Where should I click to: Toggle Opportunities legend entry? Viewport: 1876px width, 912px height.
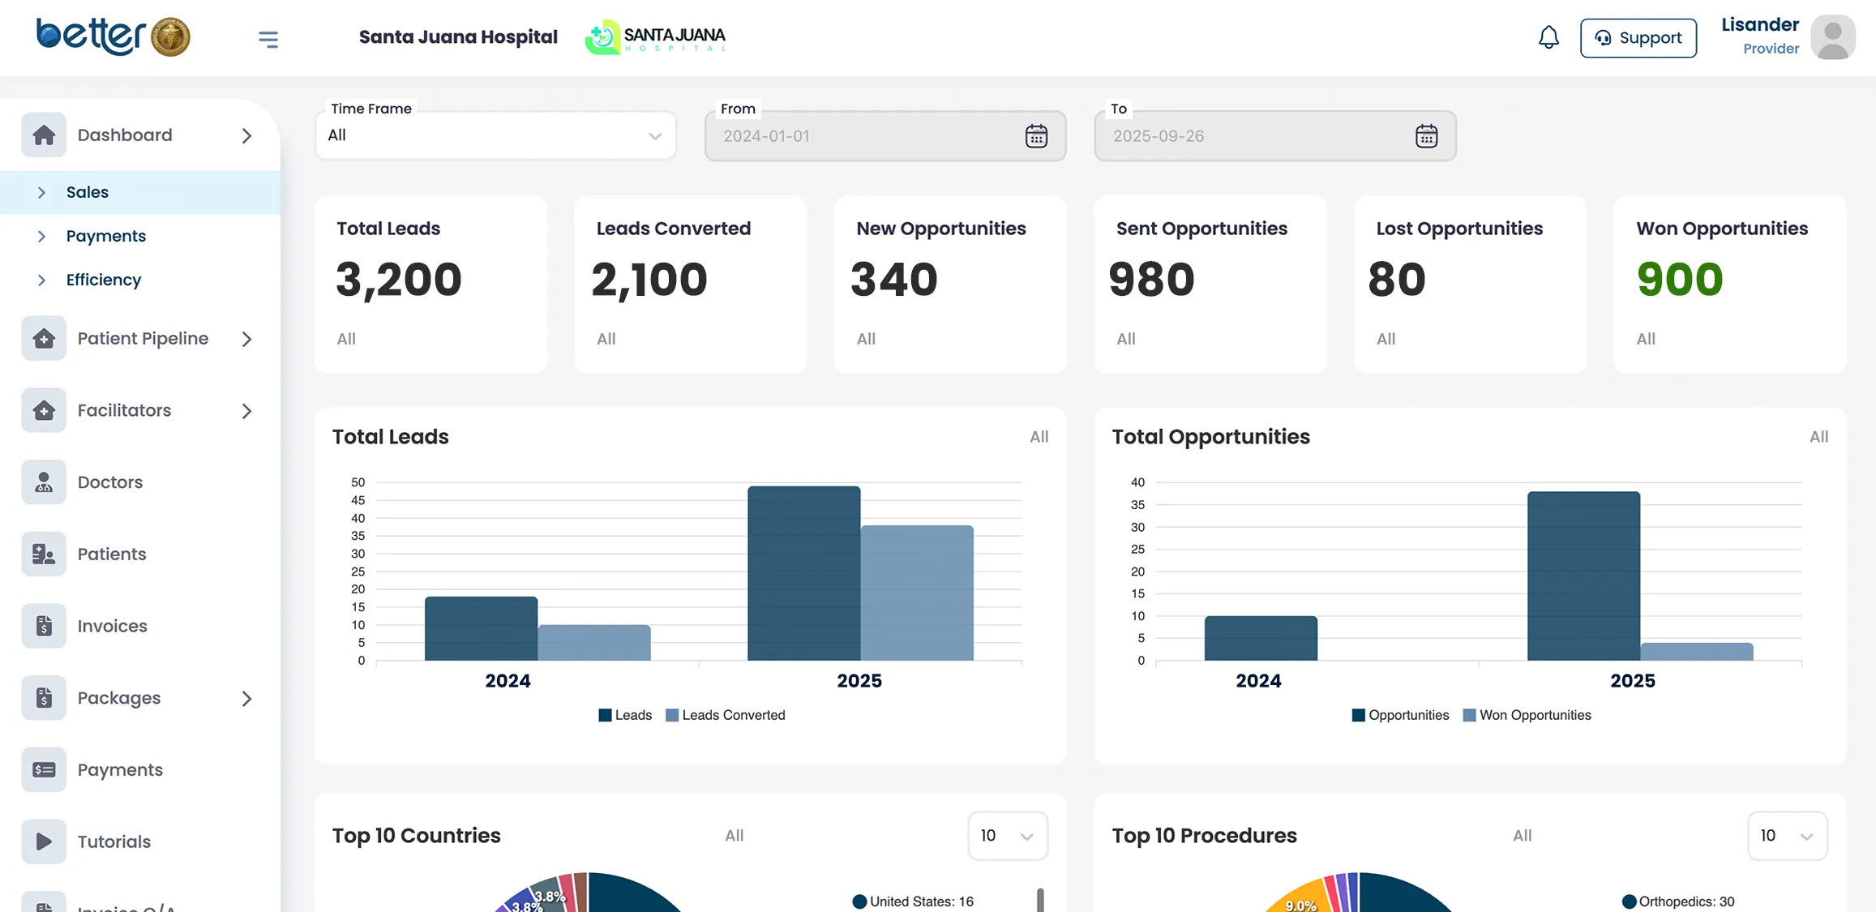coord(1400,715)
